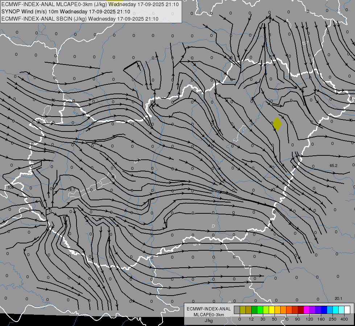Screen dimensions: 355x326
Task: Select the SYNOP Wind 10m title line
Action: [x=66, y=12]
